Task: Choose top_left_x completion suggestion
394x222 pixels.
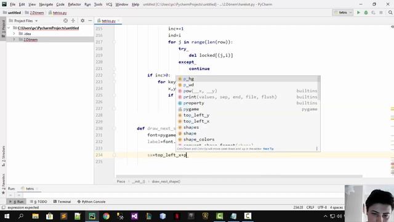Action: point(247,121)
